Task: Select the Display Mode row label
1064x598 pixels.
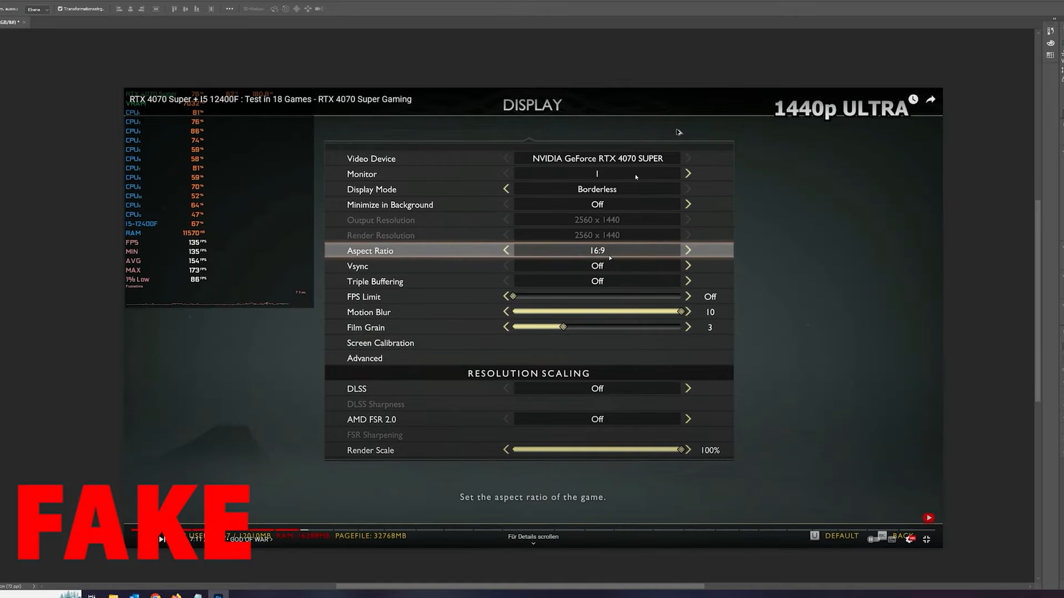Action: (372, 189)
